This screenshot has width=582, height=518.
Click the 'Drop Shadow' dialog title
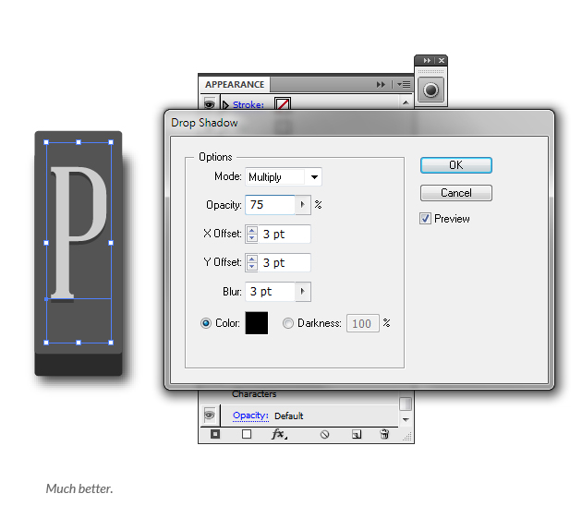tap(204, 123)
